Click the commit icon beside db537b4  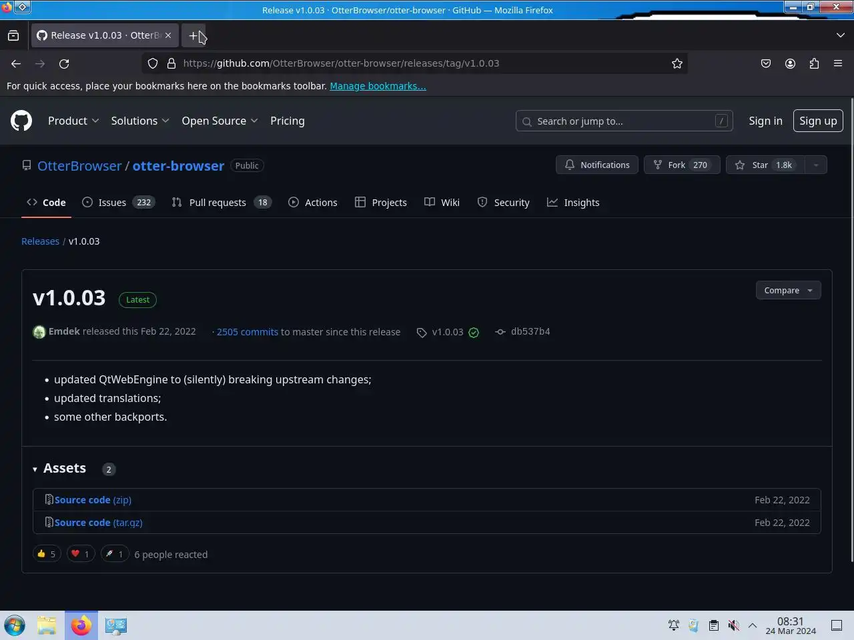point(500,331)
